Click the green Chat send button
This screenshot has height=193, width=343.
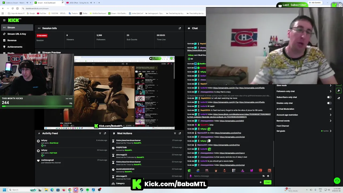267,182
